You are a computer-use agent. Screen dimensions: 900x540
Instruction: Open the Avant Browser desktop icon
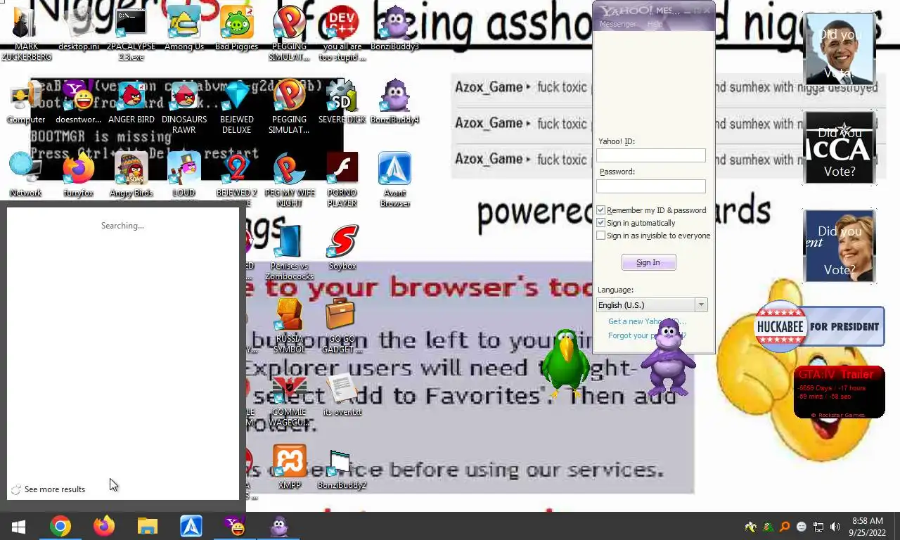pos(394,180)
